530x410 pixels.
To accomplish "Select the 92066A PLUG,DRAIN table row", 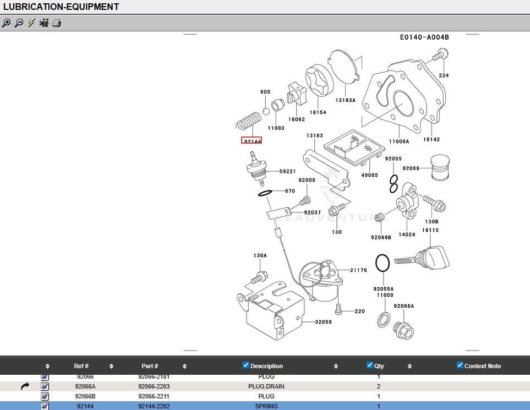I will click(x=266, y=387).
